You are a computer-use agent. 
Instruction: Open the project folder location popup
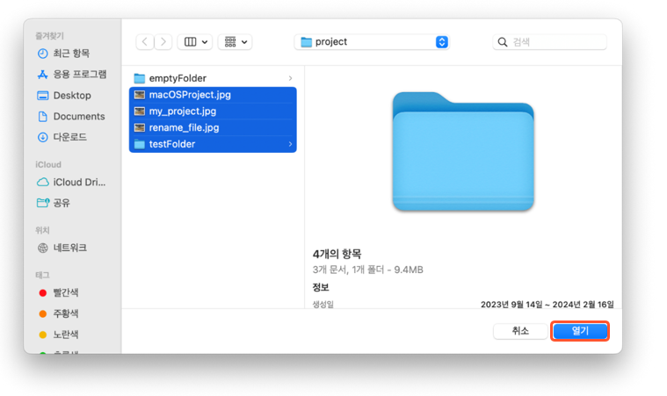pyautogui.click(x=372, y=41)
